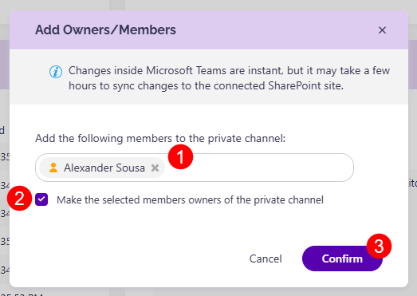Click the blue info icon
The image size is (417, 296).
point(56,72)
